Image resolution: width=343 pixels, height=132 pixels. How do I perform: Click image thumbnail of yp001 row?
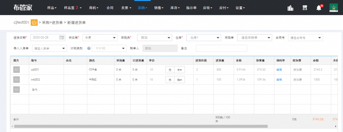coord(16,70)
